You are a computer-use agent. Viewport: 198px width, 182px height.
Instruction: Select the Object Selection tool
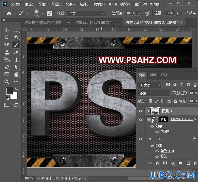[x=16, y=37]
